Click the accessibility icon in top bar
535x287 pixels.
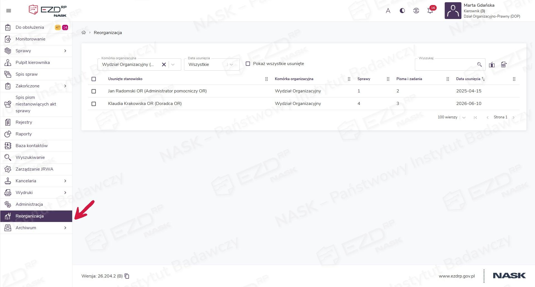point(416,11)
